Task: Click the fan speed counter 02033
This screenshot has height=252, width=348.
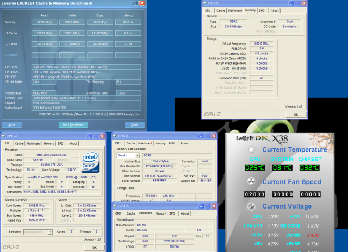Action: [254, 194]
